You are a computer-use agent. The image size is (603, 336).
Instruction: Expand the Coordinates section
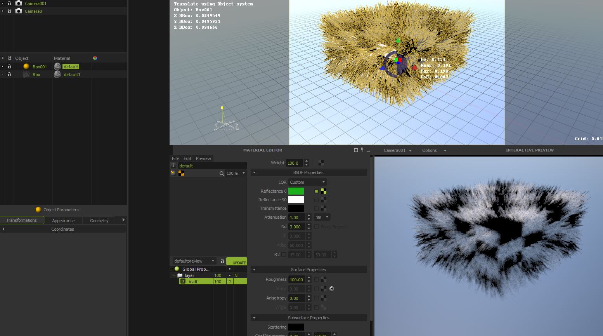click(x=4, y=229)
